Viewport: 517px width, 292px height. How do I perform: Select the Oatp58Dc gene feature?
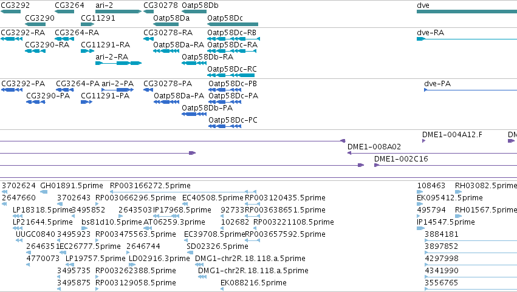pos(233,24)
